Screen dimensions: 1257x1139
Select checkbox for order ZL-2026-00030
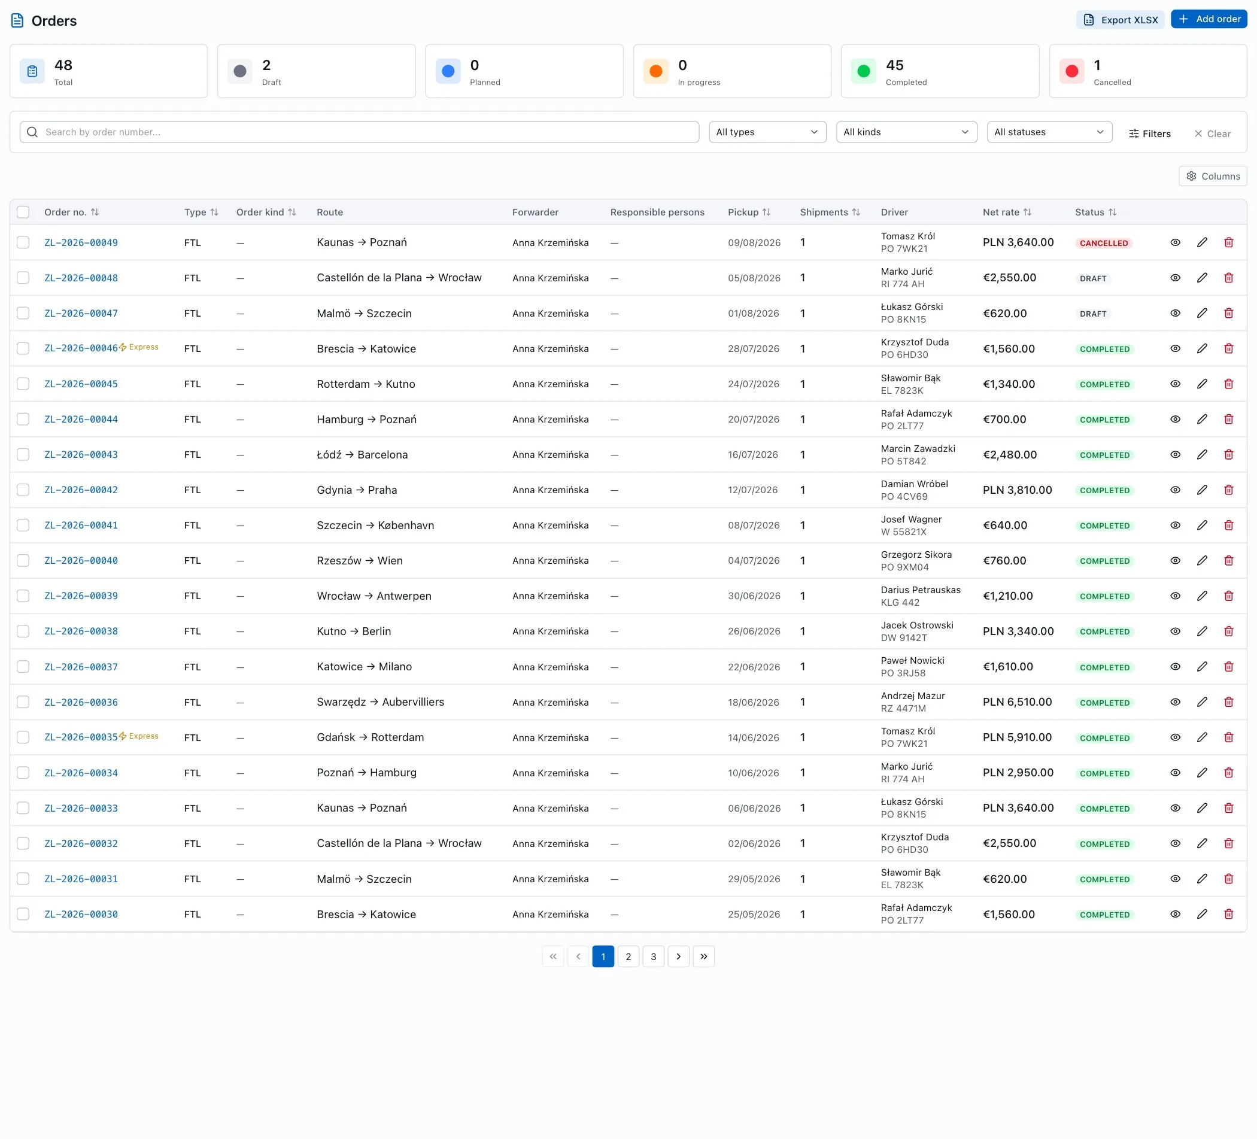[23, 914]
